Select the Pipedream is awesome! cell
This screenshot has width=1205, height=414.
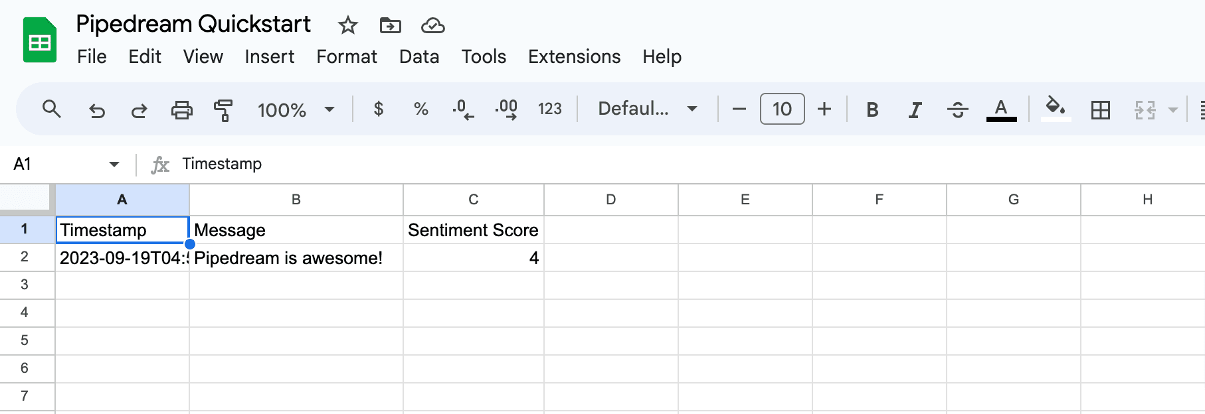coord(296,257)
